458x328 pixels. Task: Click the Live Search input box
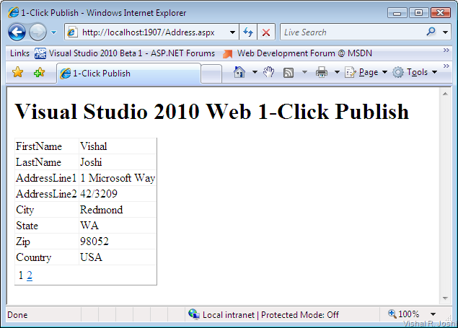pos(352,32)
